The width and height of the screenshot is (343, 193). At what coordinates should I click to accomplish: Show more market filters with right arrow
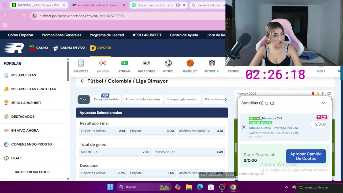pyautogui.click(x=226, y=99)
